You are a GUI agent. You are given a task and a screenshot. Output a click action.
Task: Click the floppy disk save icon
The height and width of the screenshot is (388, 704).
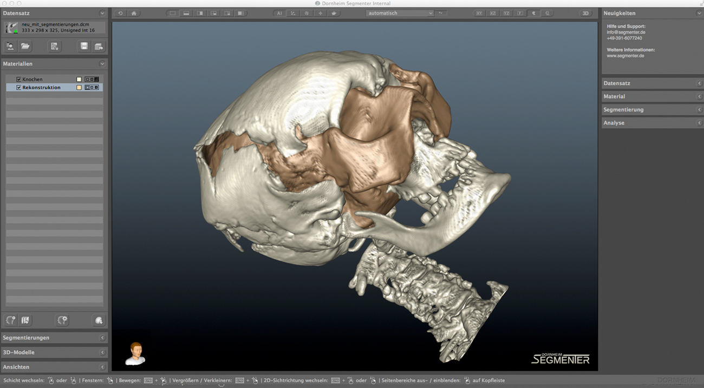pyautogui.click(x=84, y=47)
